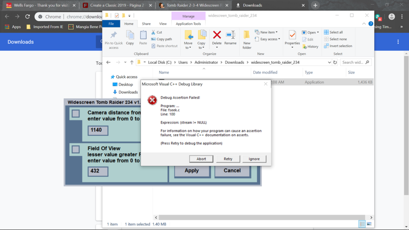Expand the Move to dropdown
This screenshot has width=409, height=230.
(188, 47)
